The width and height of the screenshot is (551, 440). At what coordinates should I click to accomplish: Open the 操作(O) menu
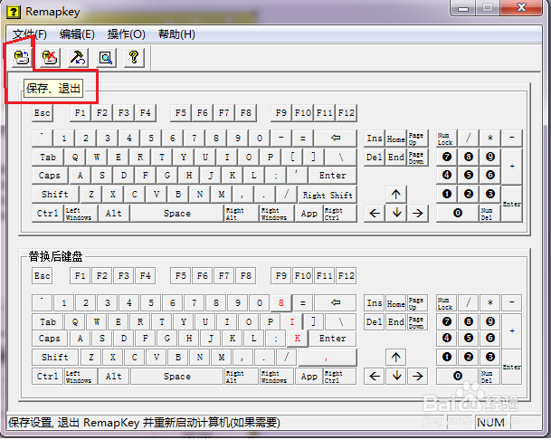coord(126,34)
